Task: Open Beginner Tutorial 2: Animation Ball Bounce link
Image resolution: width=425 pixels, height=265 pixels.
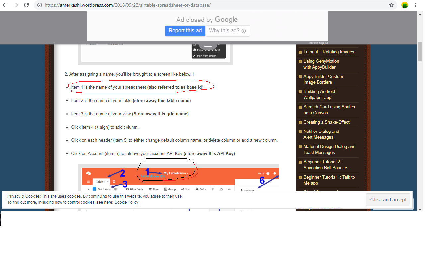Action: [x=325, y=165]
